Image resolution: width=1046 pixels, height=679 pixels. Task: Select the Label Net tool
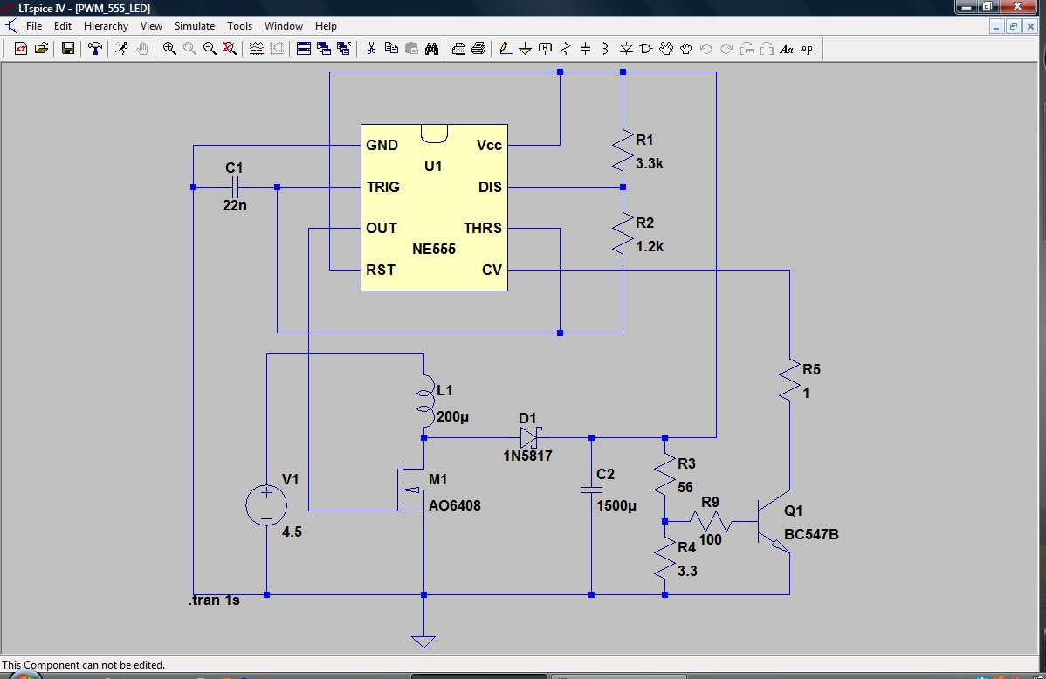tap(545, 49)
